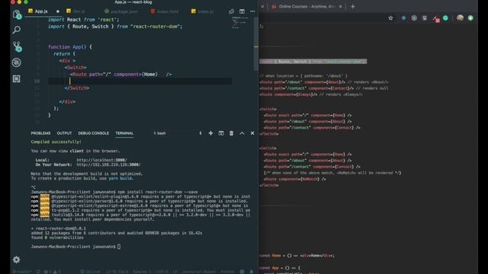Click the Route path="/about" renders About line

point(323,82)
